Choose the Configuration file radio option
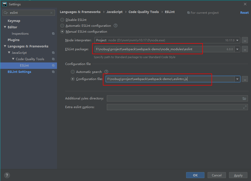The width and height of the screenshot is (251, 181). click(x=73, y=79)
